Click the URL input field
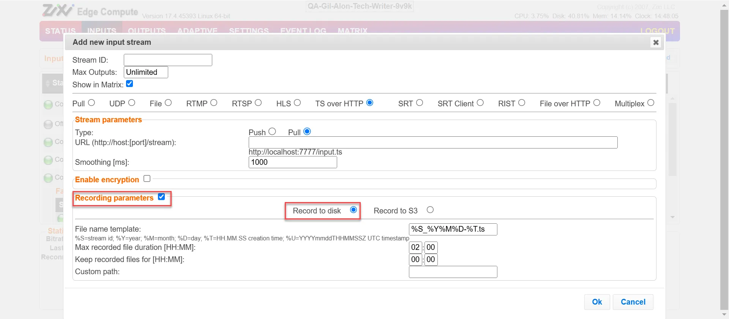This screenshot has height=319, width=729. (433, 142)
